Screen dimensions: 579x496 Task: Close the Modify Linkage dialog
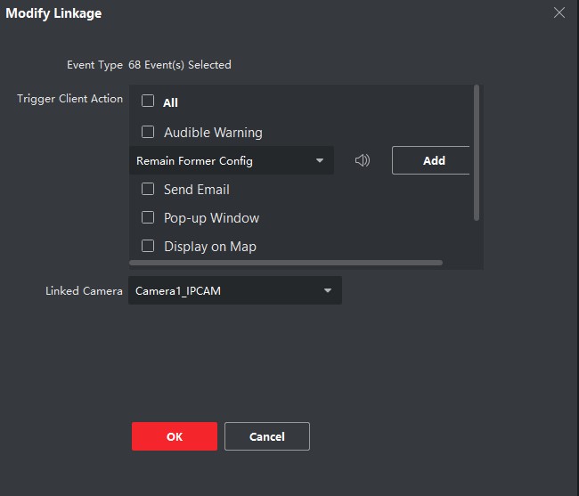pos(559,12)
